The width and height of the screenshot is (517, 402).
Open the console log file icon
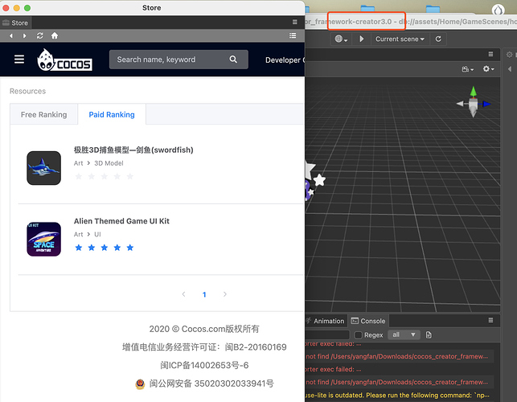click(x=429, y=335)
